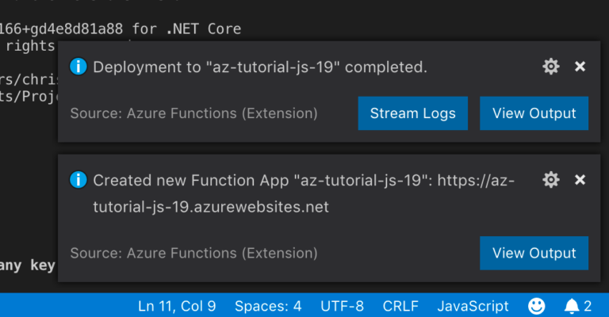Image resolution: width=609 pixels, height=317 pixels.
Task: Click info icon beside Deployment completed message
Action: [78, 67]
